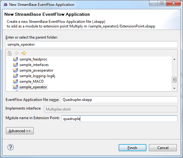The image size is (183, 158).
Task: Click the folder list scroll down arrow
Action: (x=174, y=89)
